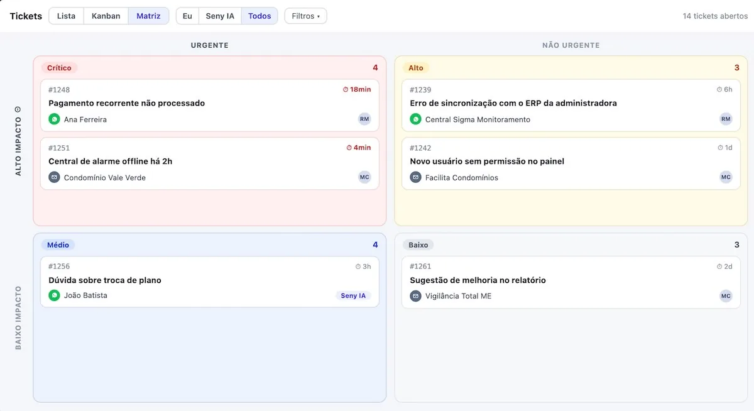Viewport: 754px width, 411px height.
Task: Click the MC avatar on ticket #1242
Action: (726, 177)
